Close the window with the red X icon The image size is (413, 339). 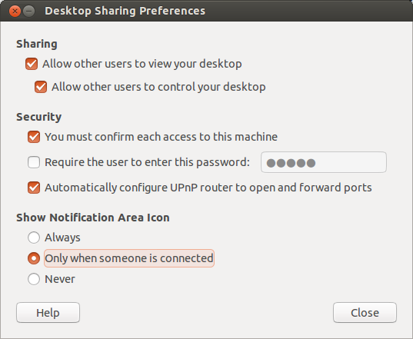click(15, 12)
